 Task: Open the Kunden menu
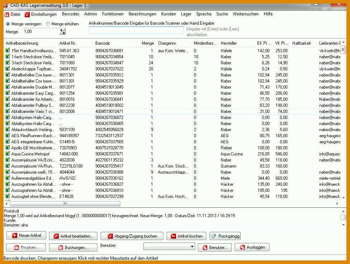pyautogui.click(x=168, y=14)
